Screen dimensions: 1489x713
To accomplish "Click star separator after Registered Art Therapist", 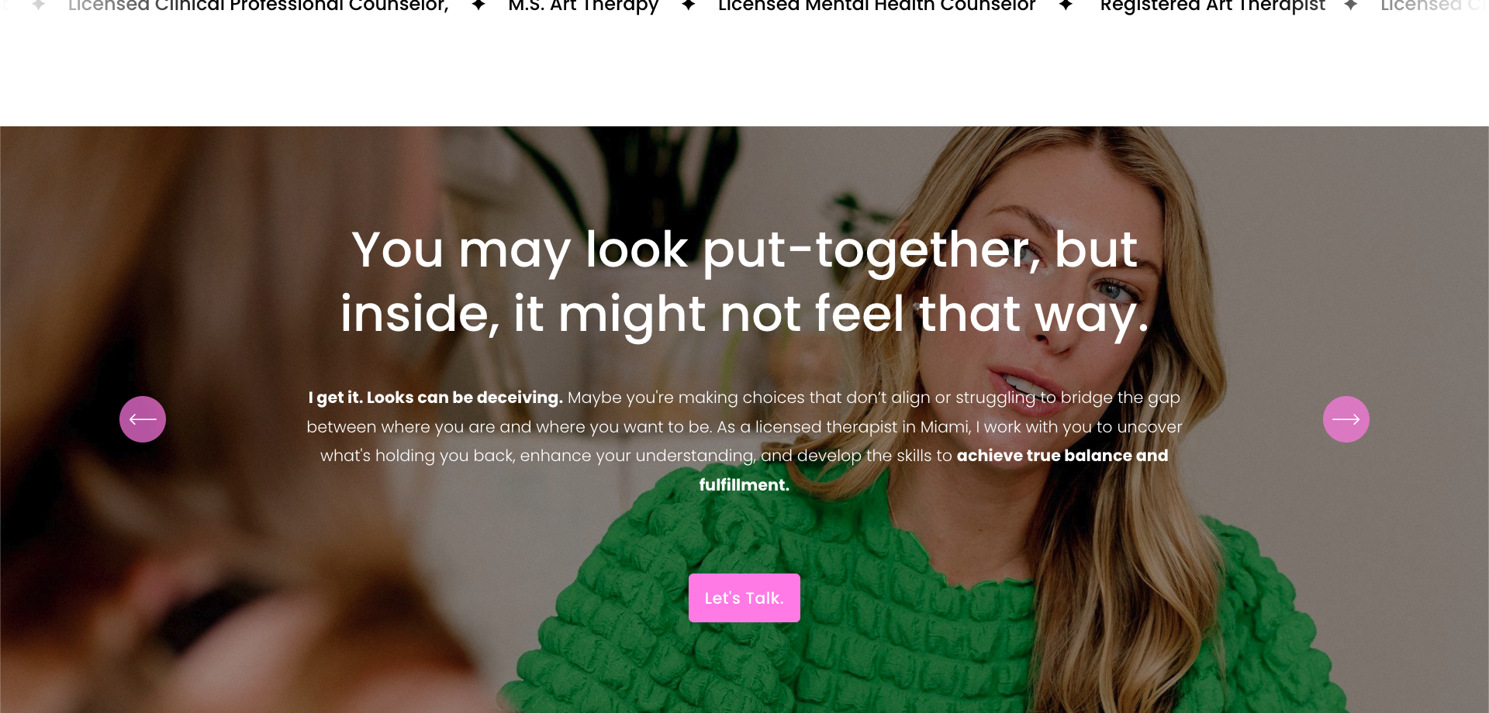I will tap(1351, 5).
